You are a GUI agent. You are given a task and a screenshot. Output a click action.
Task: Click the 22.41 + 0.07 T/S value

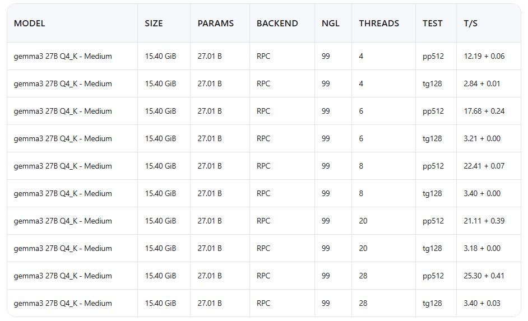point(484,166)
